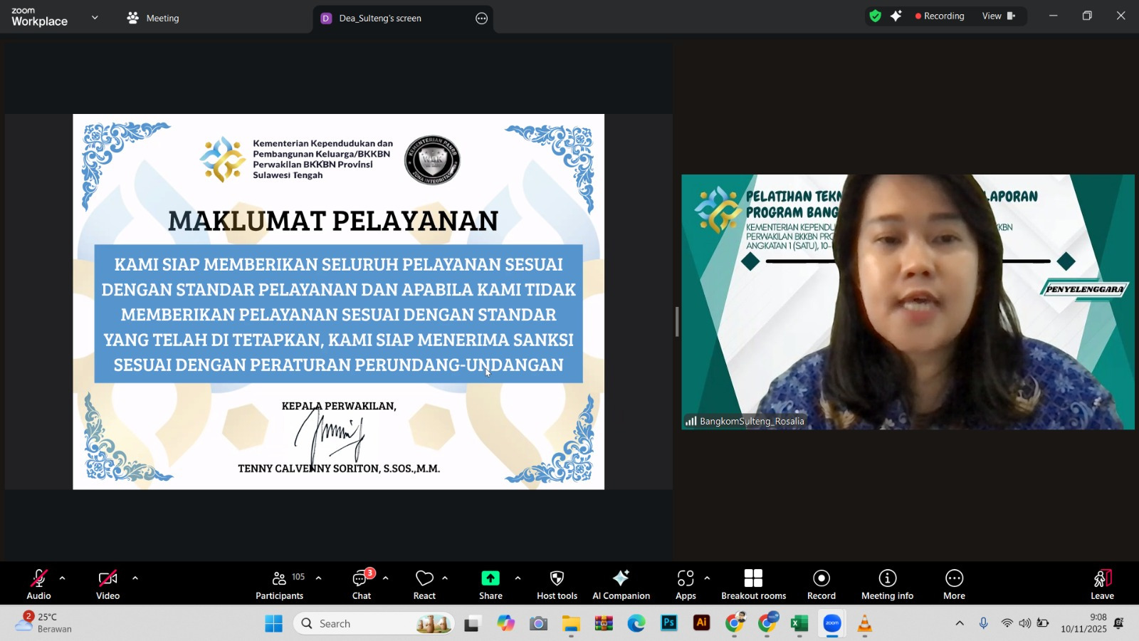Unmute the microphone Audio button

click(38, 584)
